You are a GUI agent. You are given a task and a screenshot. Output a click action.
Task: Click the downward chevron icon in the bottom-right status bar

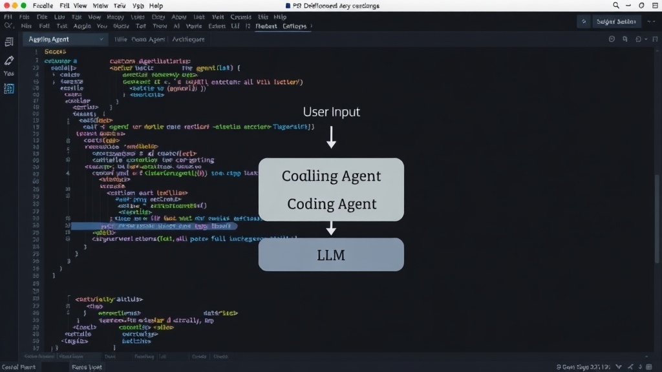(x=619, y=367)
